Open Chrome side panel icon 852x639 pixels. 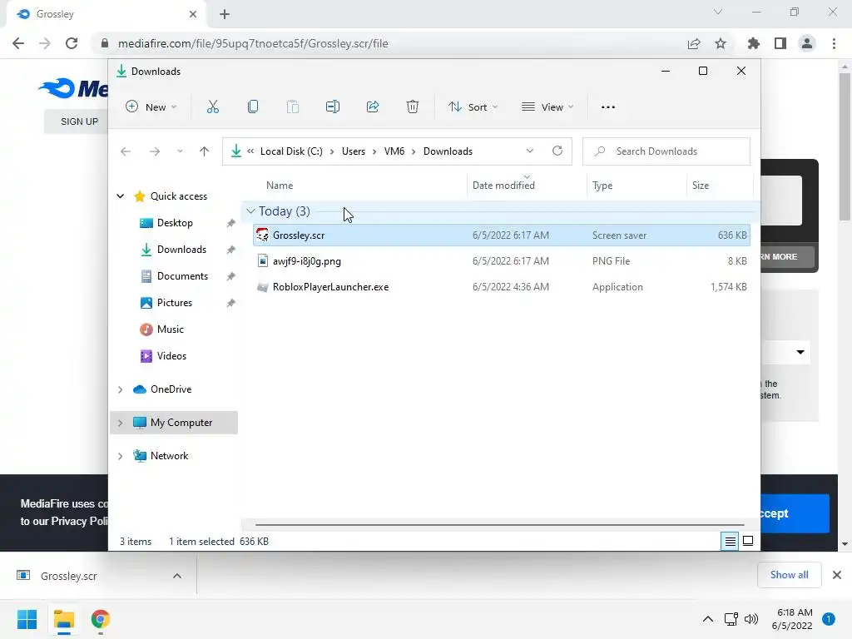point(780,43)
